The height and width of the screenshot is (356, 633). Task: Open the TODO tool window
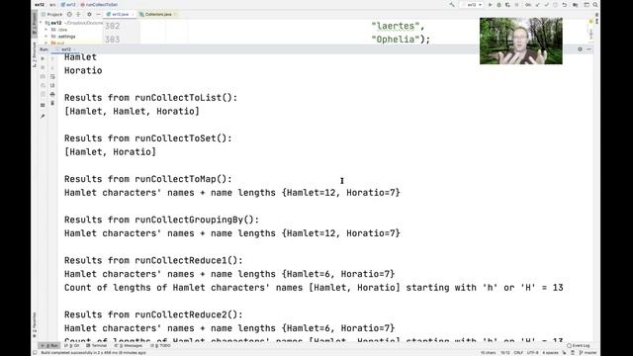pos(160,346)
